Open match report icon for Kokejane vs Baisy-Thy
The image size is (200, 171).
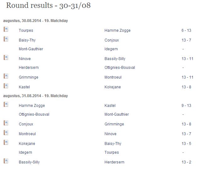6,142
